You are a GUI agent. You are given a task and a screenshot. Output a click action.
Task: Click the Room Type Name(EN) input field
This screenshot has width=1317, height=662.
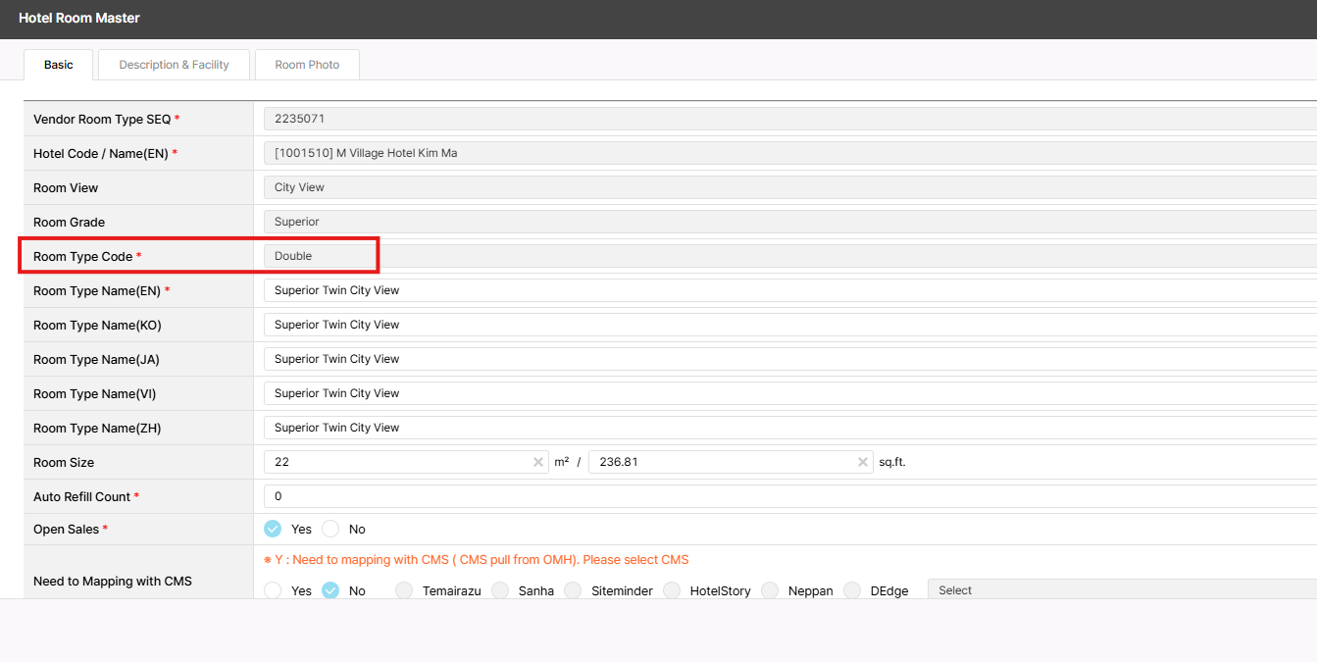[785, 290]
